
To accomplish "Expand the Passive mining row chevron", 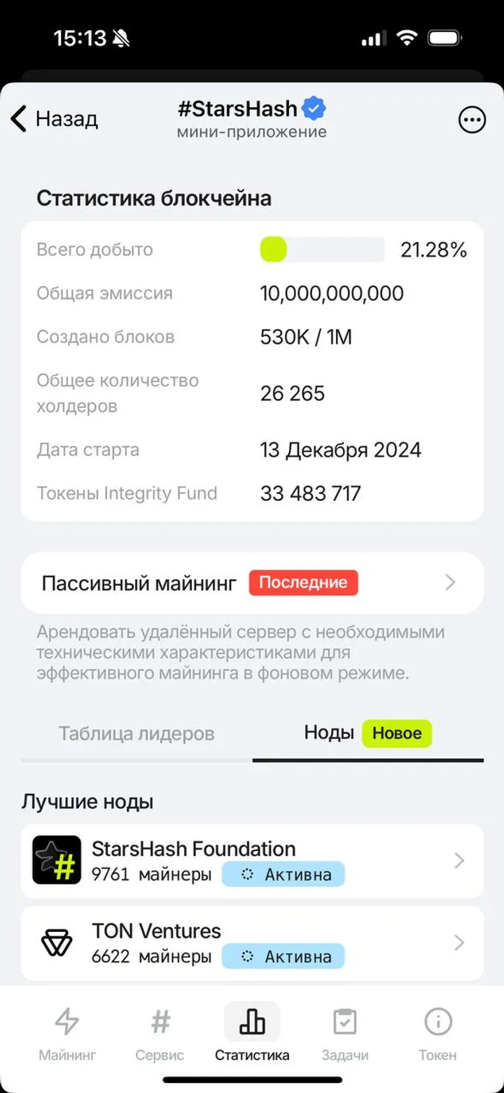I will 451,582.
